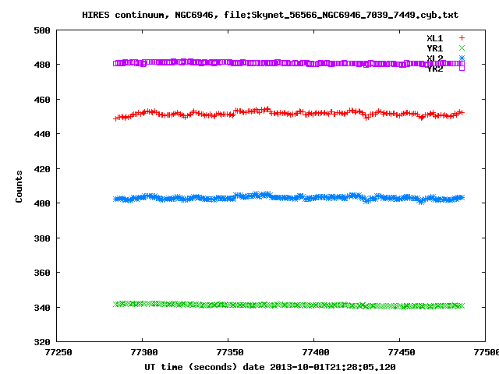Click the x-axis tick label 77300
Image resolution: width=499 pixels, height=374 pixels.
click(144, 352)
